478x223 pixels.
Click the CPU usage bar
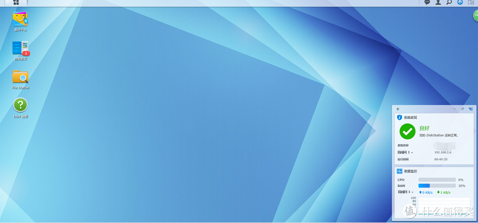tap(437, 180)
